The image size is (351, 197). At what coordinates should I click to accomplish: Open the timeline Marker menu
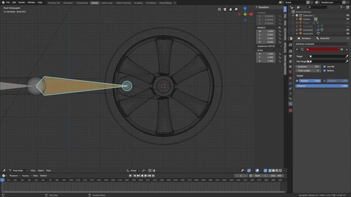pos(43,176)
